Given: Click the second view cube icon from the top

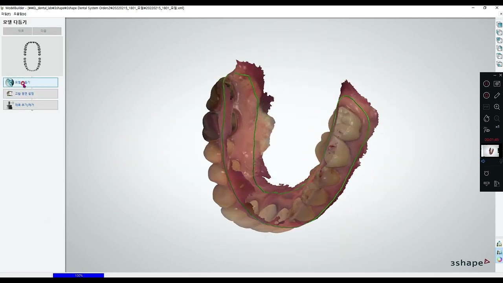Looking at the screenshot, I should pos(499,32).
